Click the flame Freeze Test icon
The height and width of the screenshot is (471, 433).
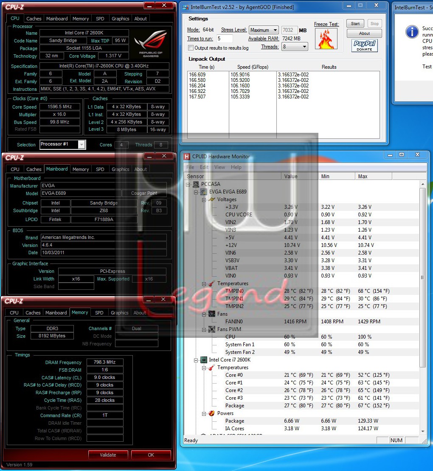tap(326, 39)
